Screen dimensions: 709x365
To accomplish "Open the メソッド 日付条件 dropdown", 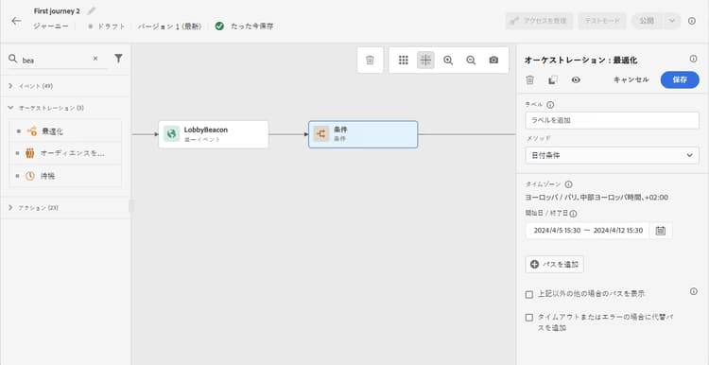I will 613,155.
